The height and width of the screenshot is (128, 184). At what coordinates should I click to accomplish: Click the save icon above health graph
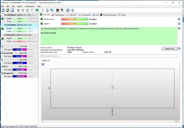[43, 64]
